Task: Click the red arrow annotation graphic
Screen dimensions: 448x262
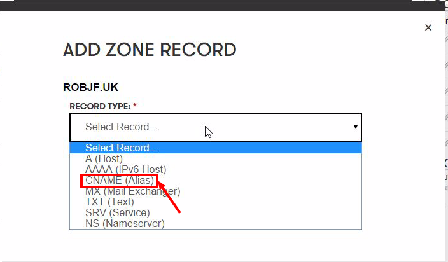Action: pos(171,200)
